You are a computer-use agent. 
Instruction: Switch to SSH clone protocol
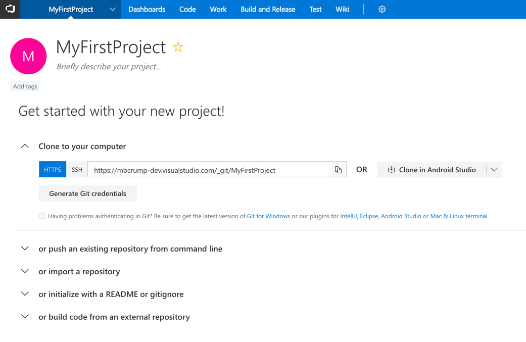click(77, 170)
